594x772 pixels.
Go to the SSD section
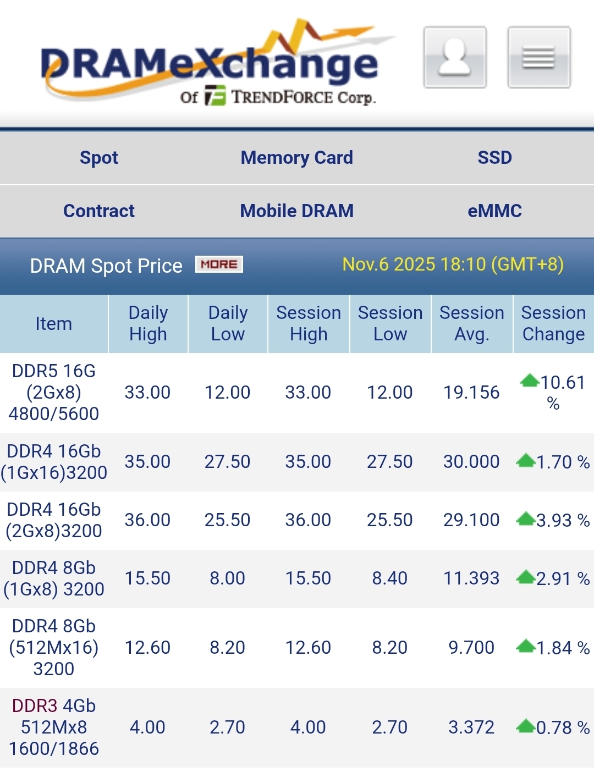(494, 158)
